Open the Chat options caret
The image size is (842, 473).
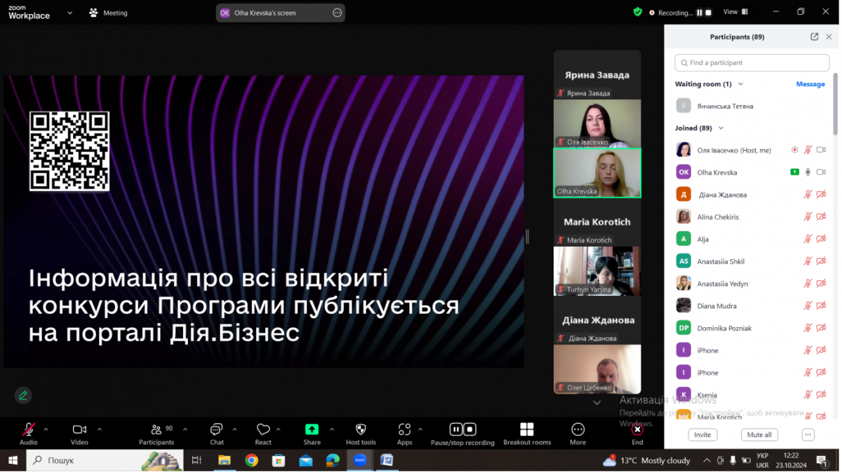(x=234, y=429)
